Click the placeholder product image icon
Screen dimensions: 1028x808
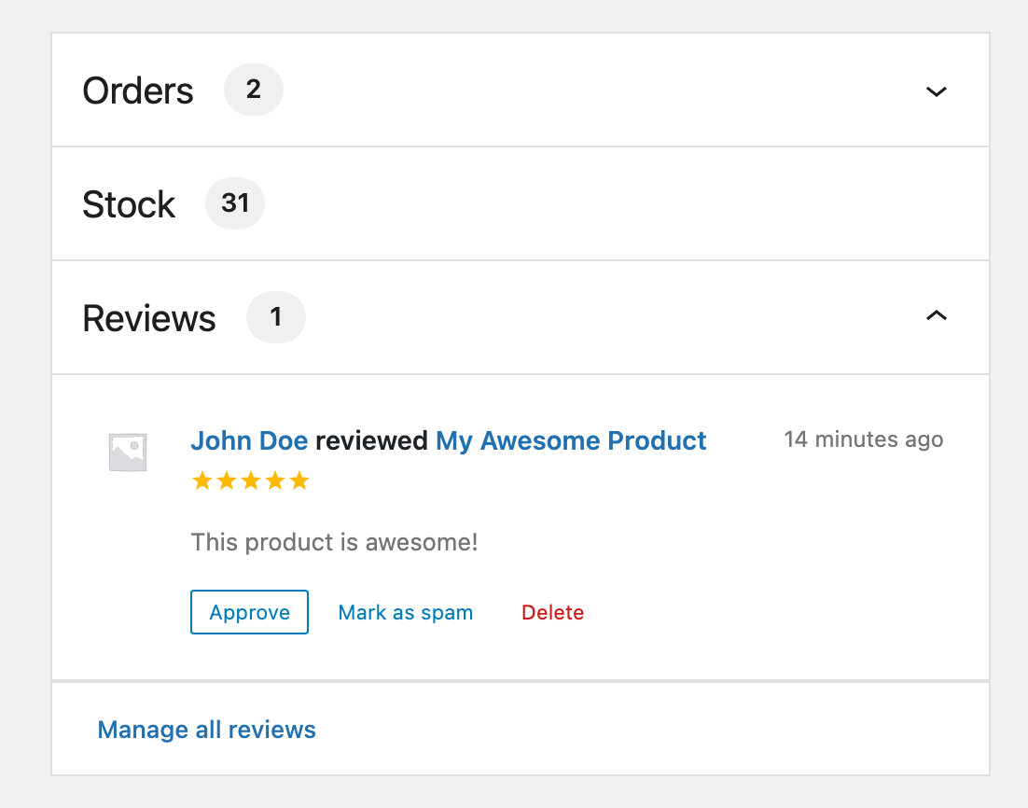click(128, 452)
